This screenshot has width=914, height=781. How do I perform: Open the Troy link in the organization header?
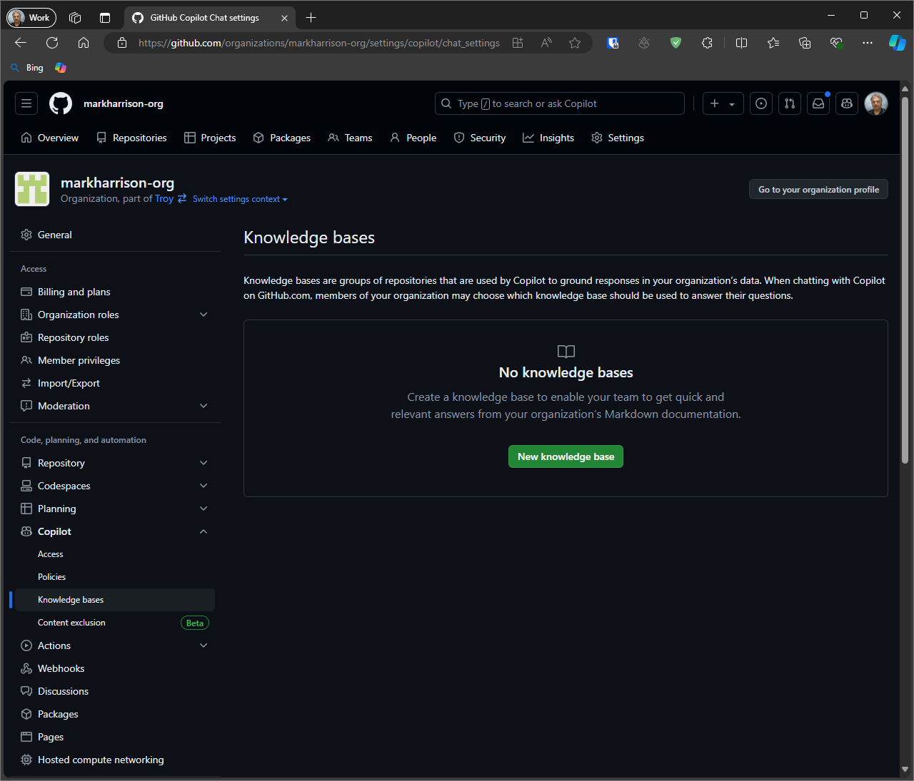tap(164, 198)
